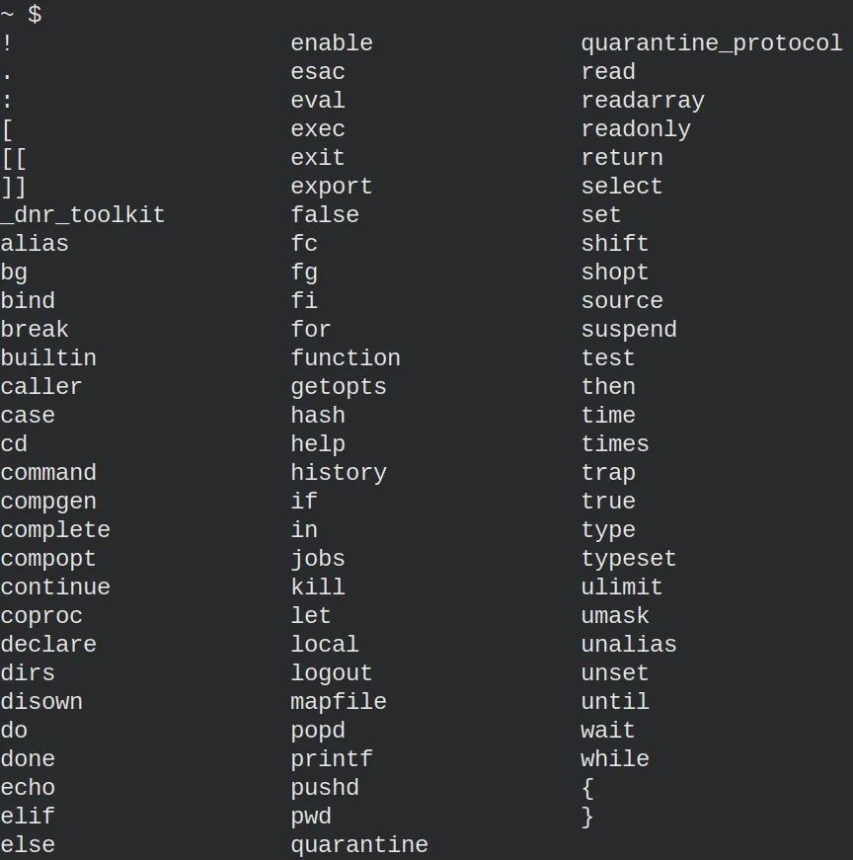Click the _dnr_toolkit entry in the list

pyautogui.click(x=83, y=215)
